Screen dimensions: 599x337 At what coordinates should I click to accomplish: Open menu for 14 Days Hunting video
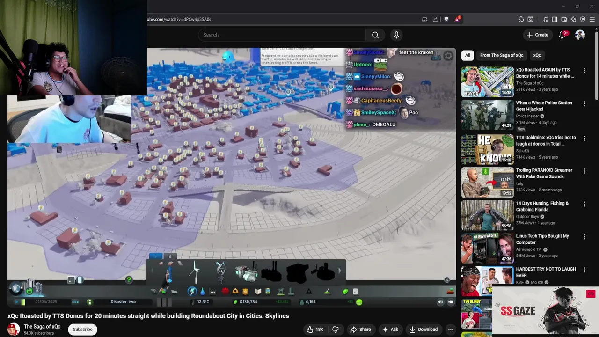tap(584, 204)
